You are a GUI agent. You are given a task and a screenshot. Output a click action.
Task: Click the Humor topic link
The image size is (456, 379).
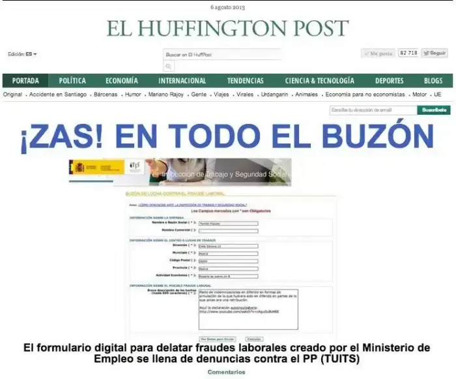tap(133, 95)
